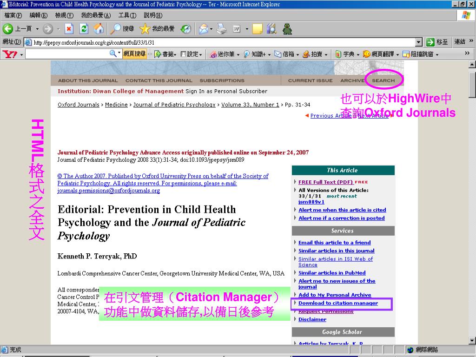
Task: Open 網頁翻譯 page translation button
Action: [381, 54]
